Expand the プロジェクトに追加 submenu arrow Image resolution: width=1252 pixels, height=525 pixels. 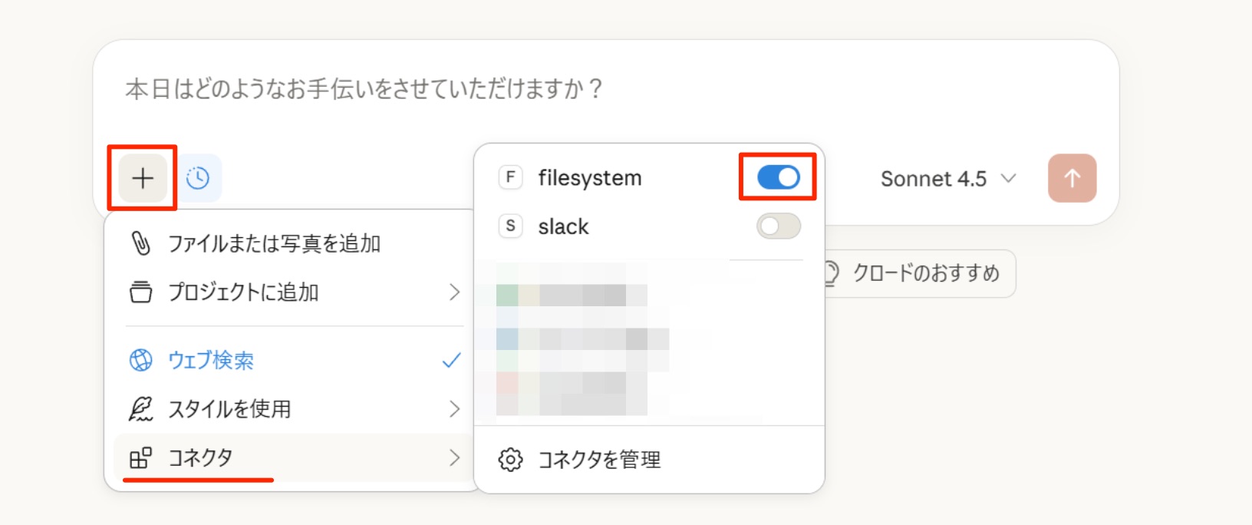tap(454, 292)
